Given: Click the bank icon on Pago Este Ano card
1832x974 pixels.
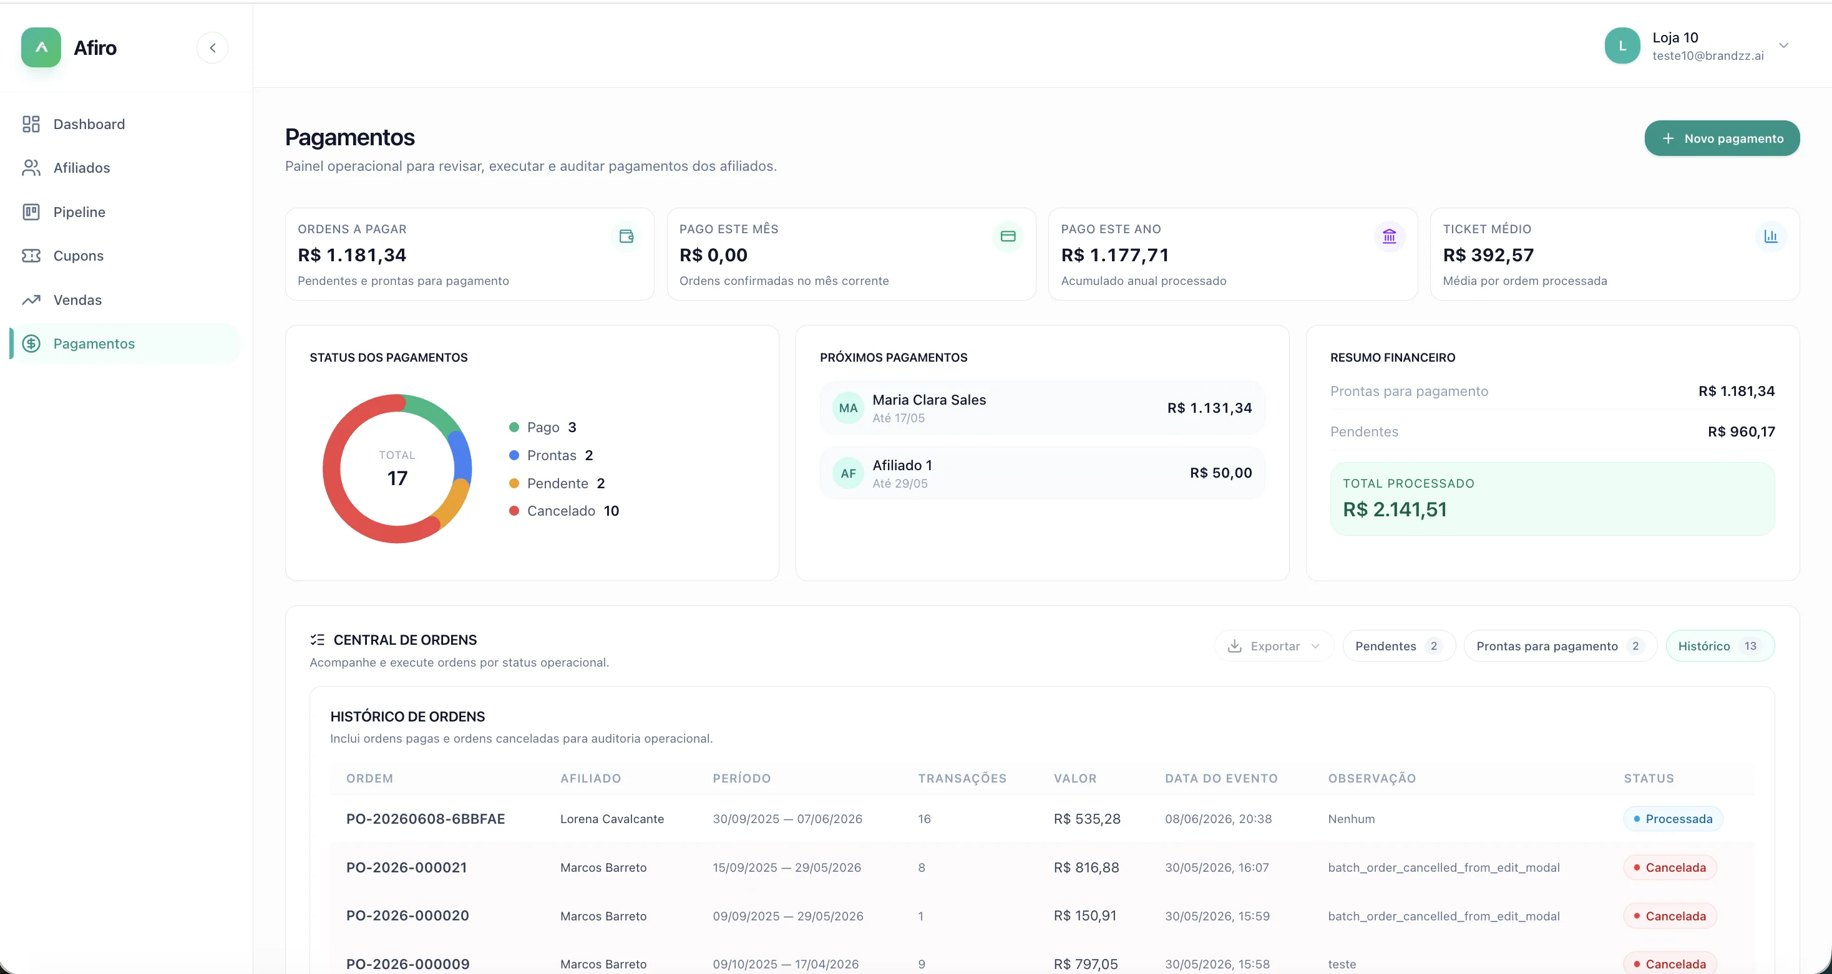Looking at the screenshot, I should coord(1389,236).
